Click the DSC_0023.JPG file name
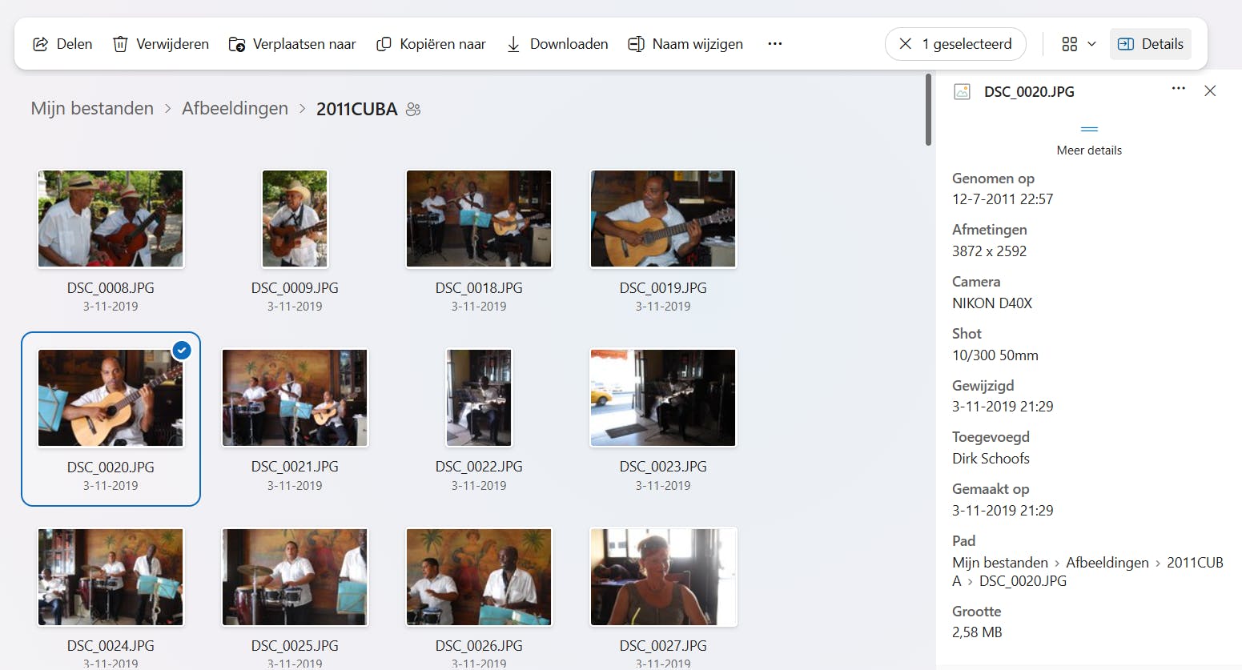Screen dimensions: 1242x670 click(x=663, y=467)
